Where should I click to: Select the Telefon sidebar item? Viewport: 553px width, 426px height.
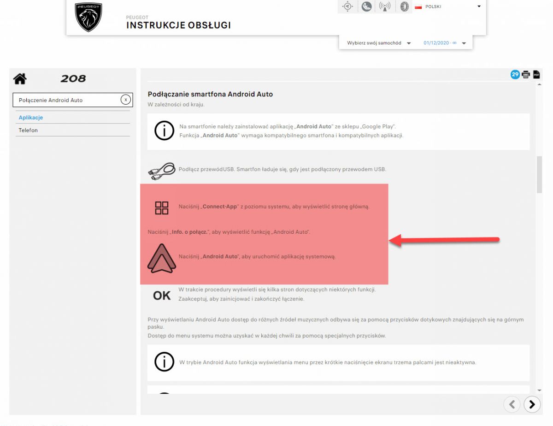(x=73, y=130)
